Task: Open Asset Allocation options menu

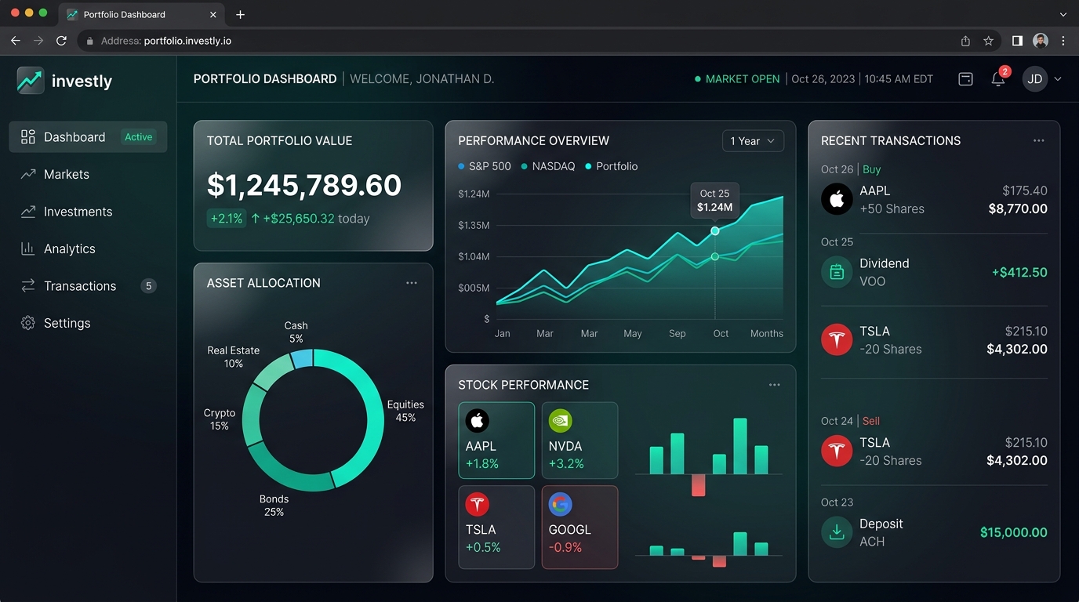Action: click(x=412, y=283)
